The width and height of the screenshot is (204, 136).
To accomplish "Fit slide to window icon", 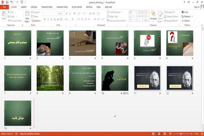I will point(202,134).
